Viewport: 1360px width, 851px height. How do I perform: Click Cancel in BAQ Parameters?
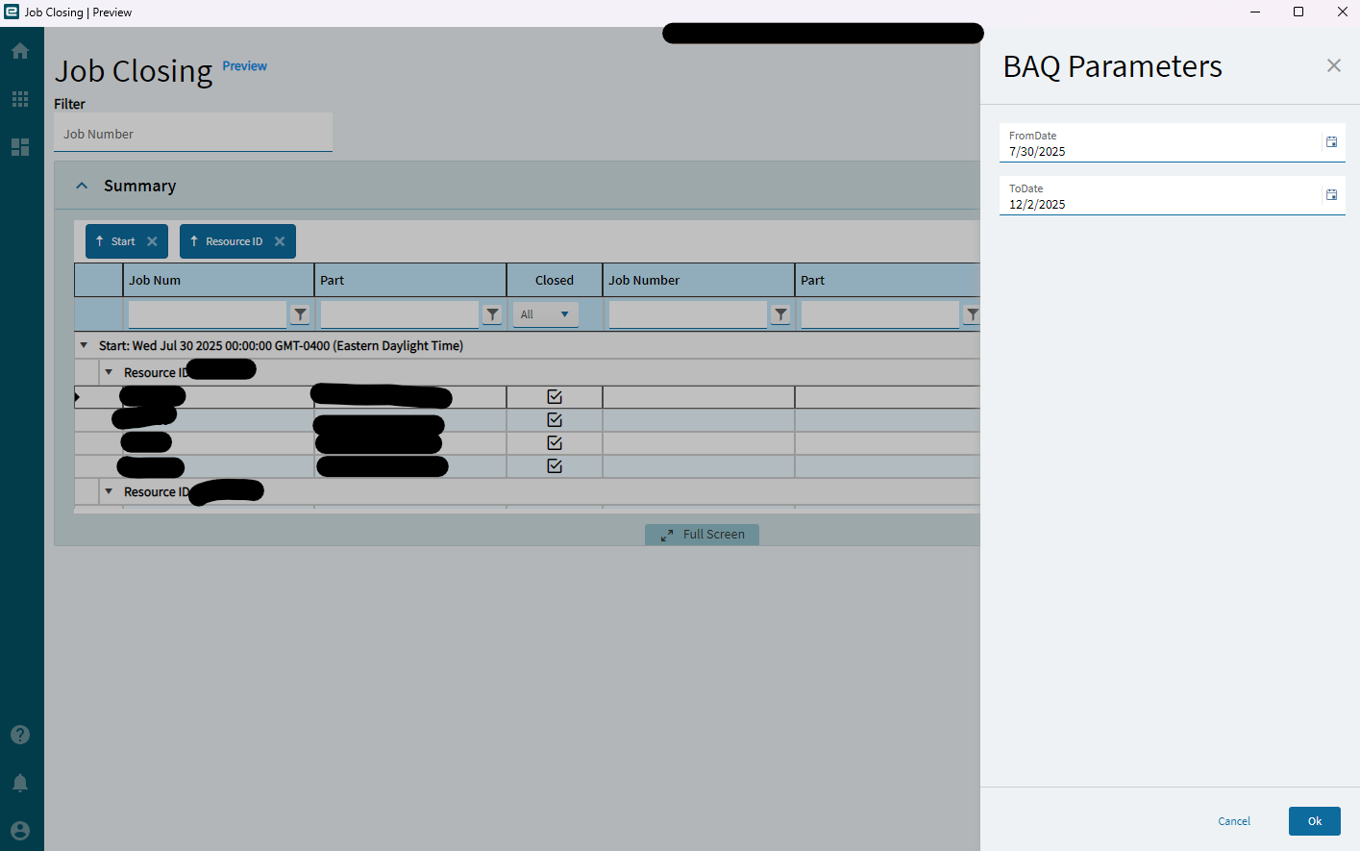pyautogui.click(x=1234, y=821)
